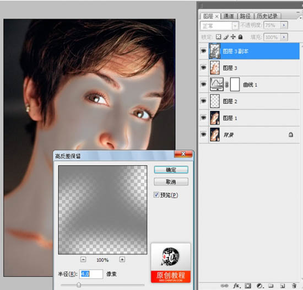Zoom in the filter preview with plus
This screenshot has height=290, width=303.
pos(122,260)
